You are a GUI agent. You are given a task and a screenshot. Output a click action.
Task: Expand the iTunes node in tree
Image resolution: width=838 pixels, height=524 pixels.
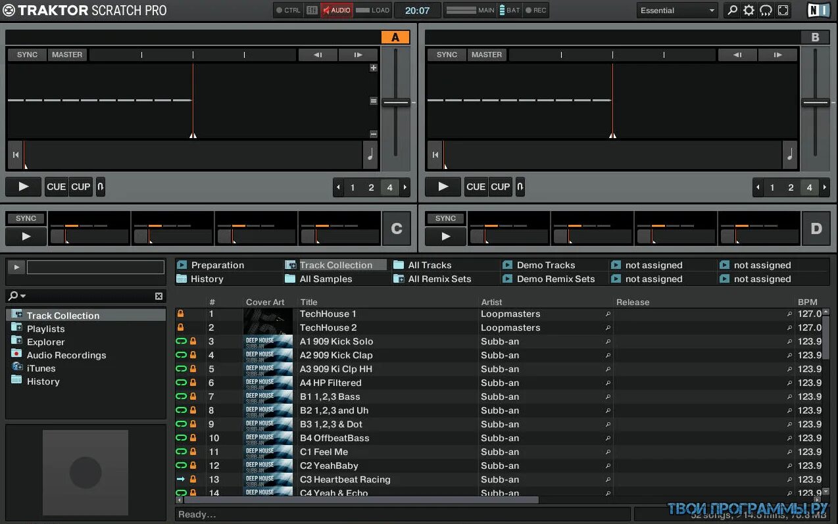click(x=16, y=368)
